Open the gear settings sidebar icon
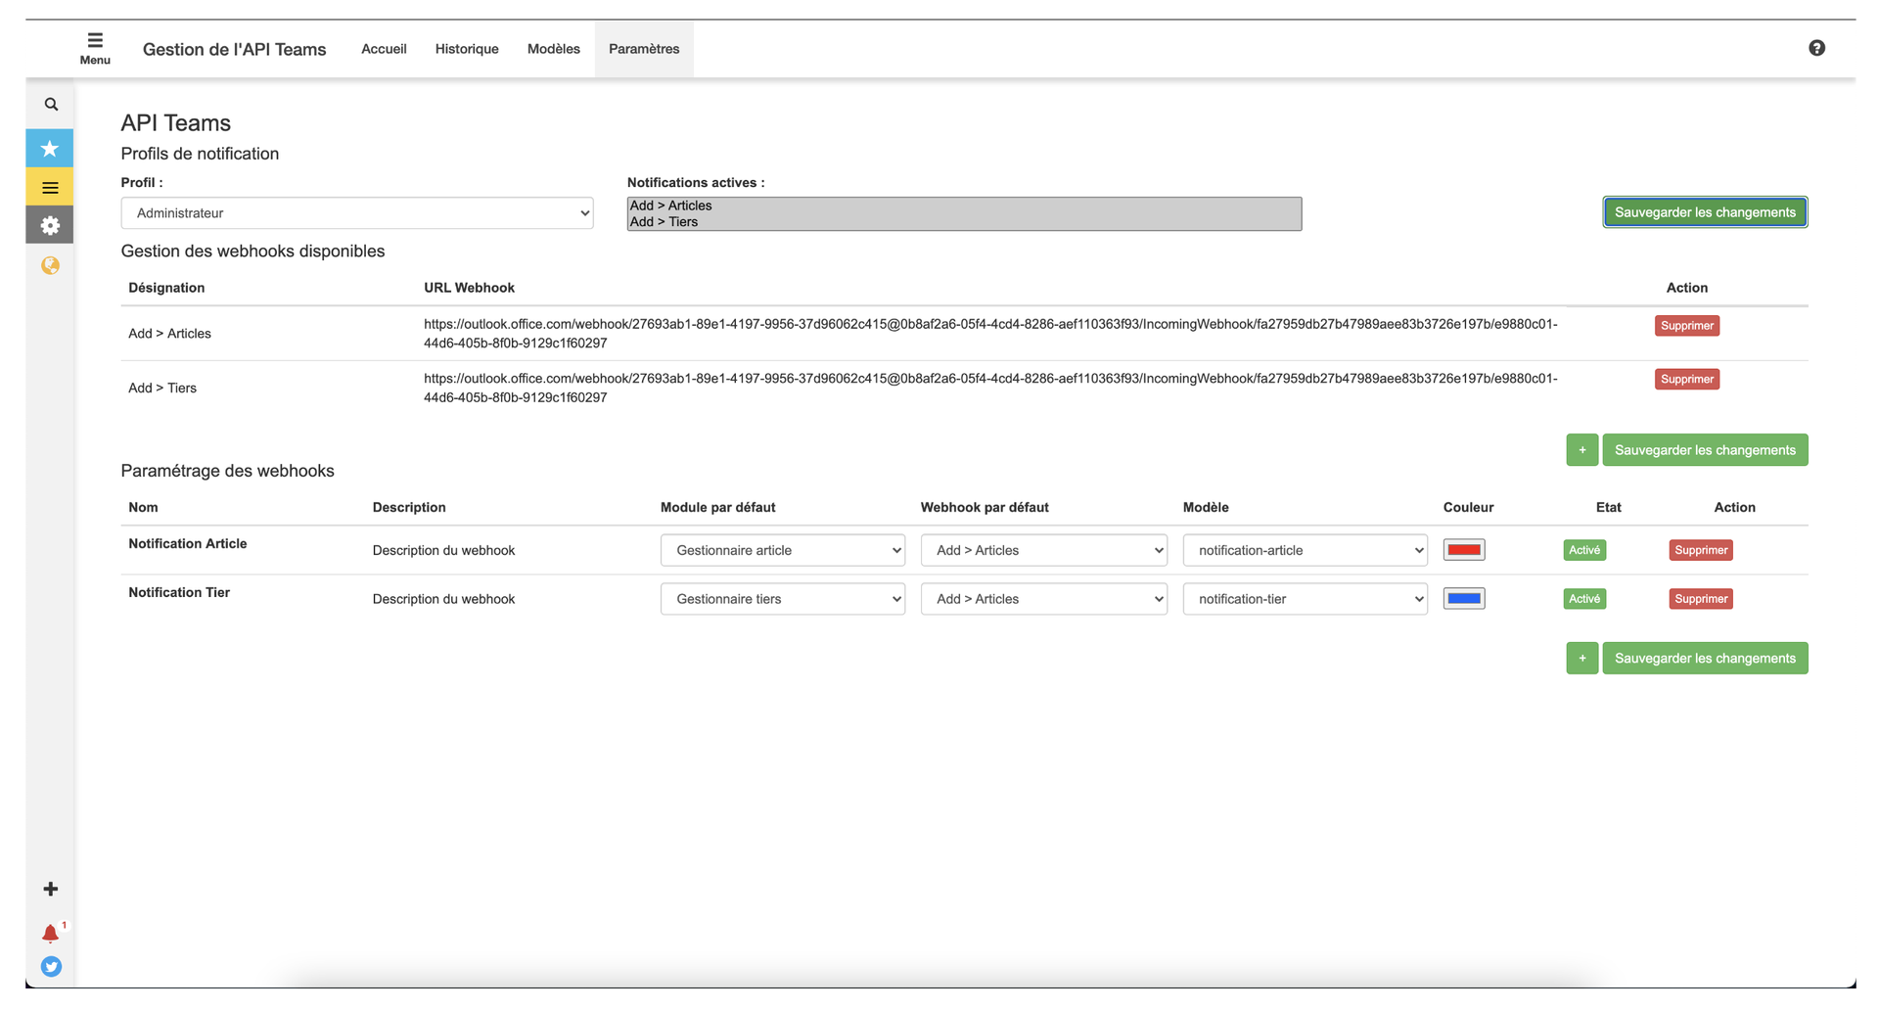1879x1009 pixels. point(50,225)
